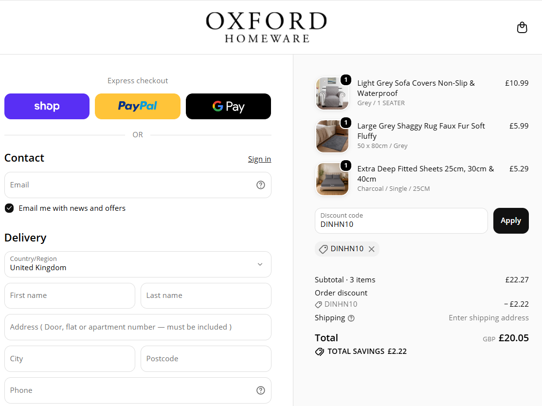Remove the DINHN10 discount code tag
This screenshot has height=406, width=542.
[372, 249]
